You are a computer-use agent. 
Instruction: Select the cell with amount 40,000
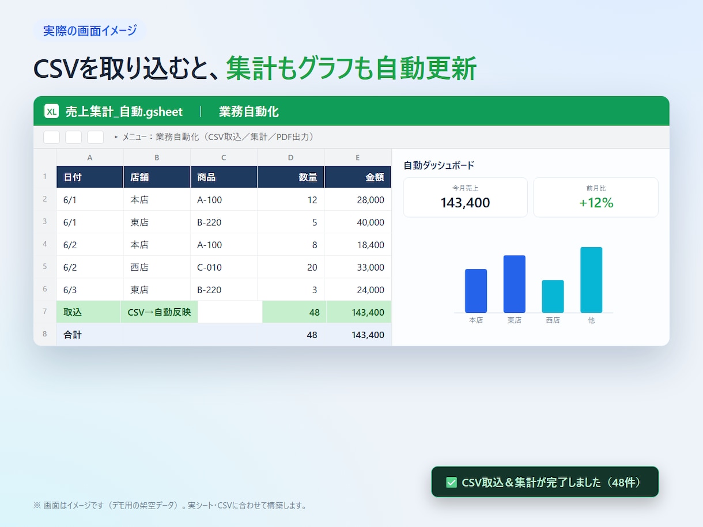(x=357, y=222)
